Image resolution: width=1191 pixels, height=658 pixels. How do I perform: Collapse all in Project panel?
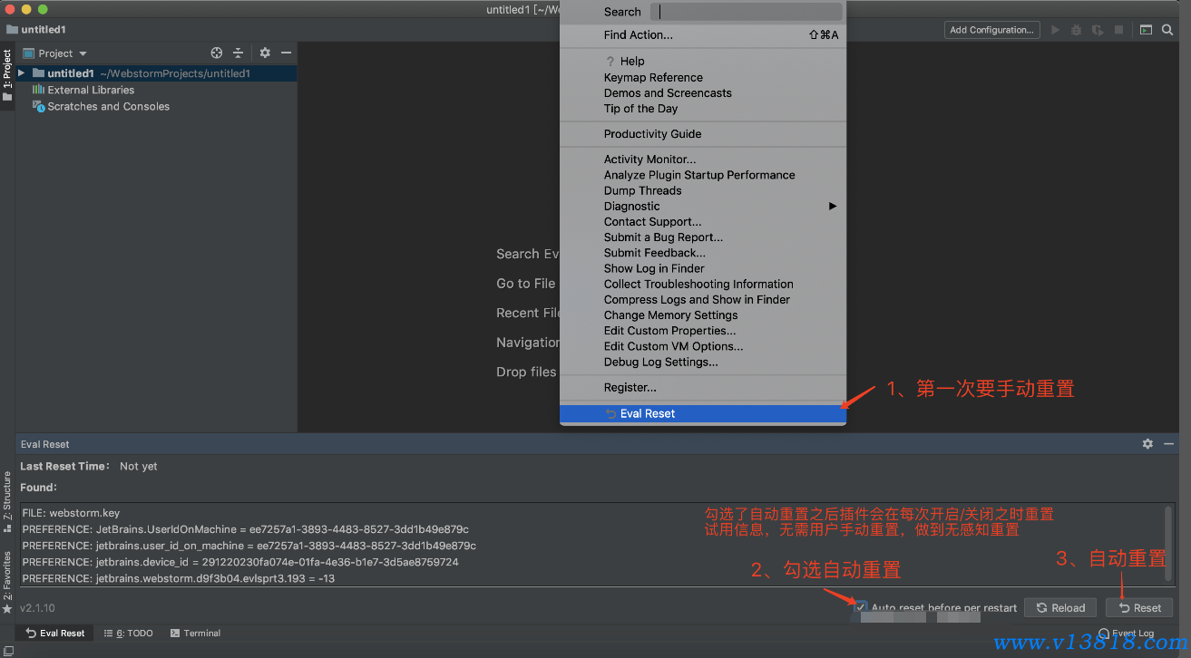pyautogui.click(x=239, y=53)
